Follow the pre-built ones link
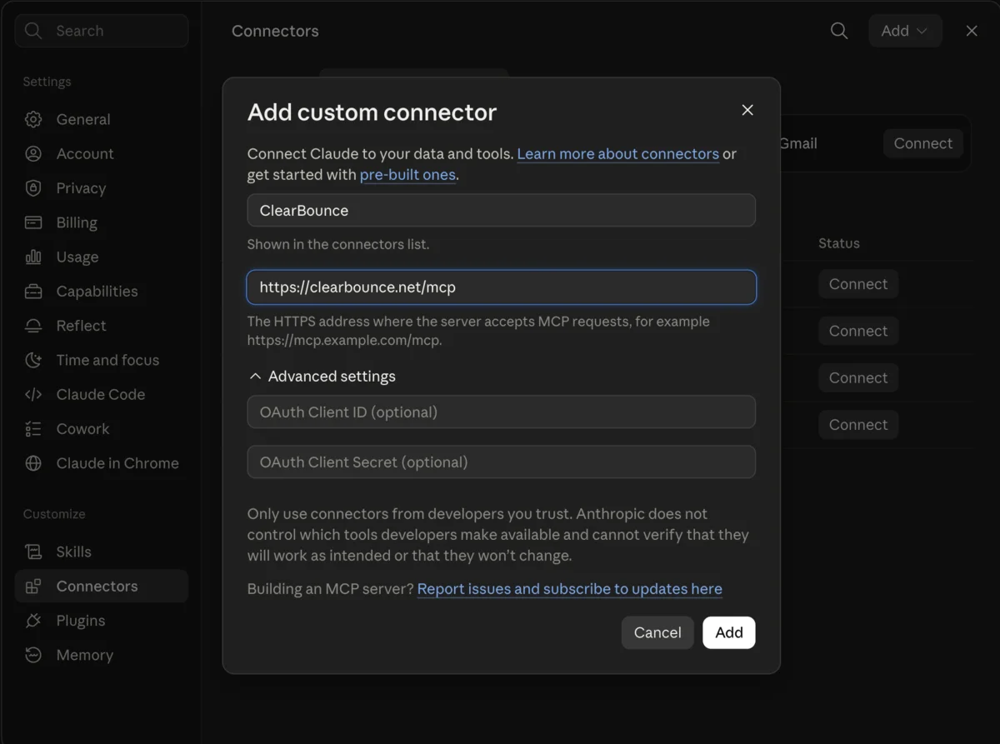The width and height of the screenshot is (1000, 744). pyautogui.click(x=407, y=175)
